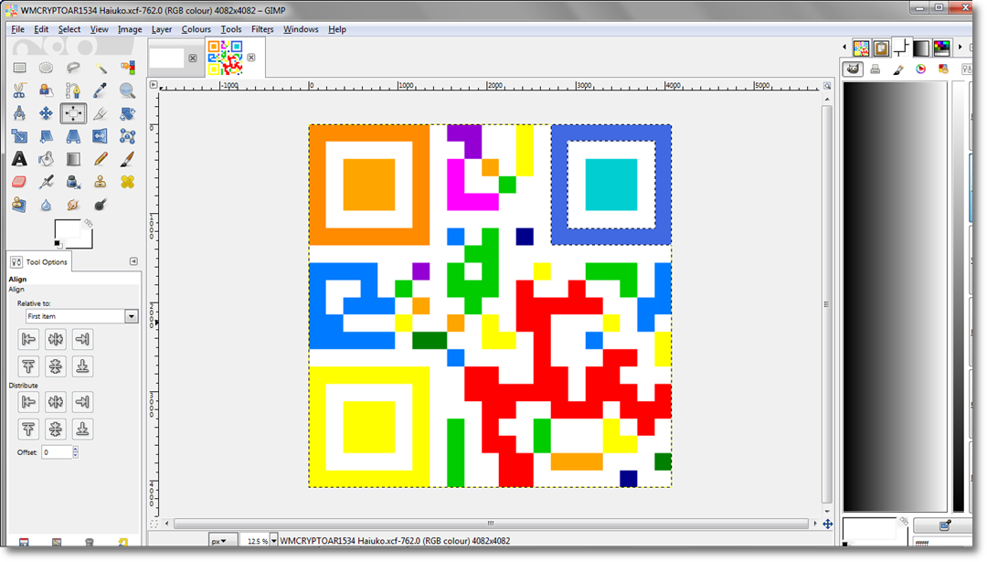The image size is (987, 562).
Task: Click foreground colour swatch in right dock
Action: pyautogui.click(x=869, y=528)
